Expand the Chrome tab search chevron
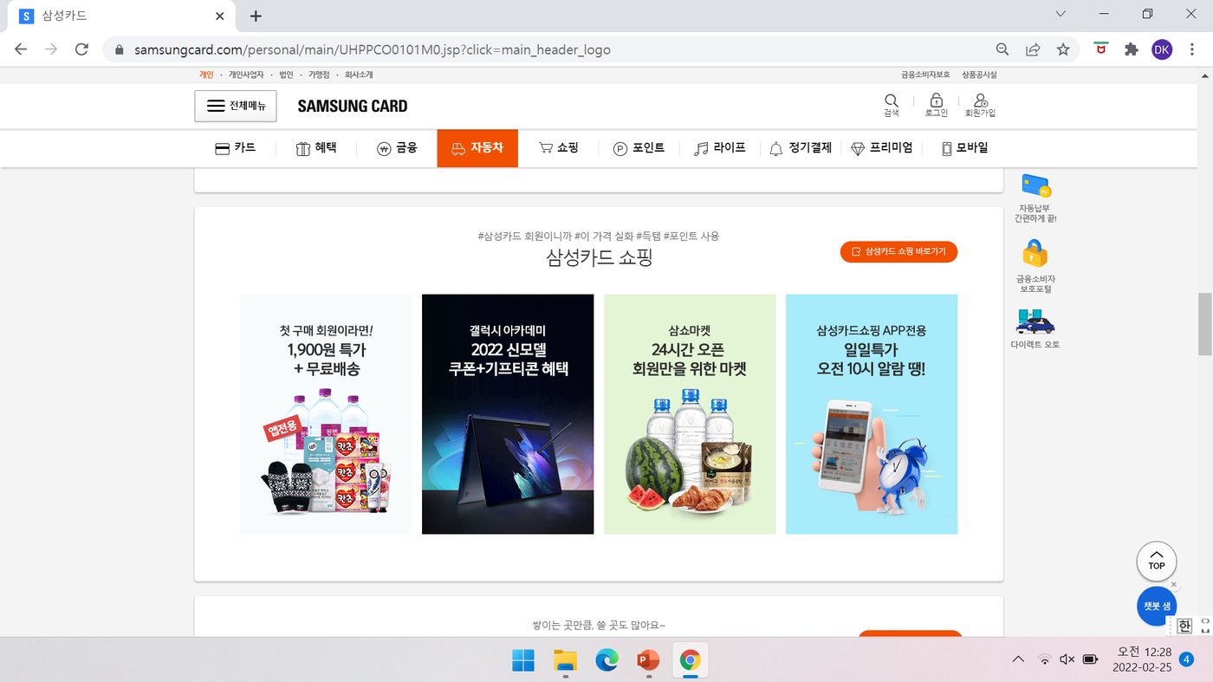The height and width of the screenshot is (682, 1213). [x=1061, y=14]
